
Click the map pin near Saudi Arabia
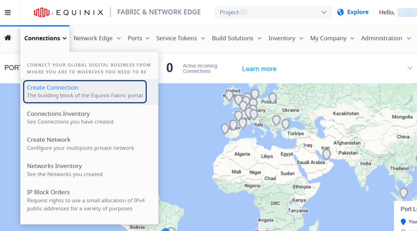(327, 154)
